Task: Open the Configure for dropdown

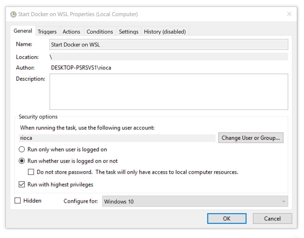Action: pos(195,201)
